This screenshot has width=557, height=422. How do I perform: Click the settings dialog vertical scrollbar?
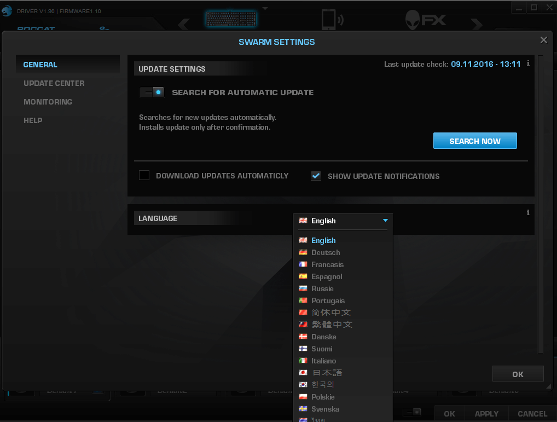tap(541, 204)
